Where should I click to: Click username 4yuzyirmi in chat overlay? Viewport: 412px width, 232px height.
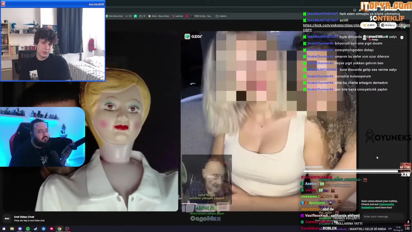[x=316, y=203]
